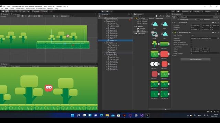Select Main Camera in Hierarchy
This screenshot has width=220, height=123.
(113, 20)
